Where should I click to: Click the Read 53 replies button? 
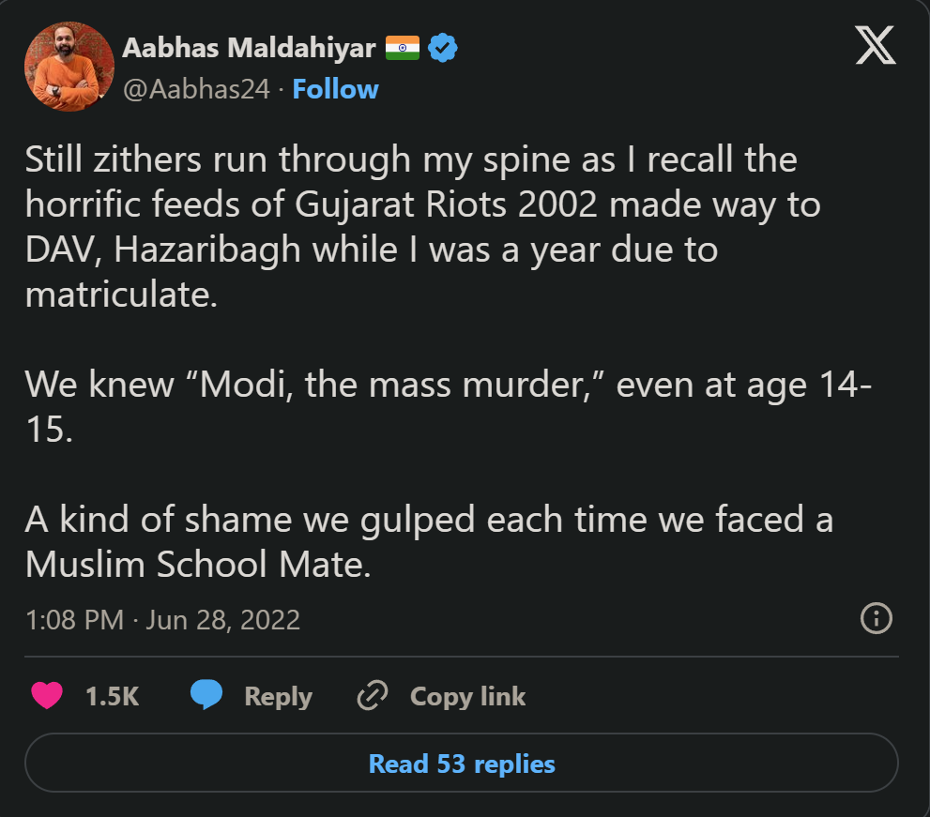click(x=461, y=764)
